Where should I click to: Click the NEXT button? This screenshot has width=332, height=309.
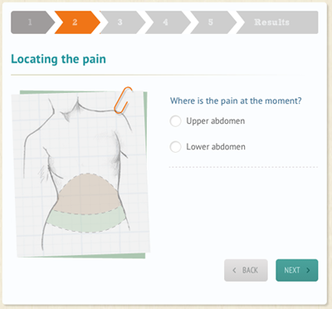(x=297, y=270)
